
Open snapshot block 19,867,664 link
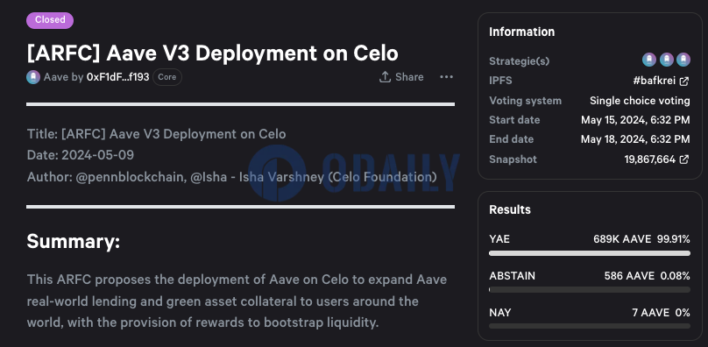650,159
